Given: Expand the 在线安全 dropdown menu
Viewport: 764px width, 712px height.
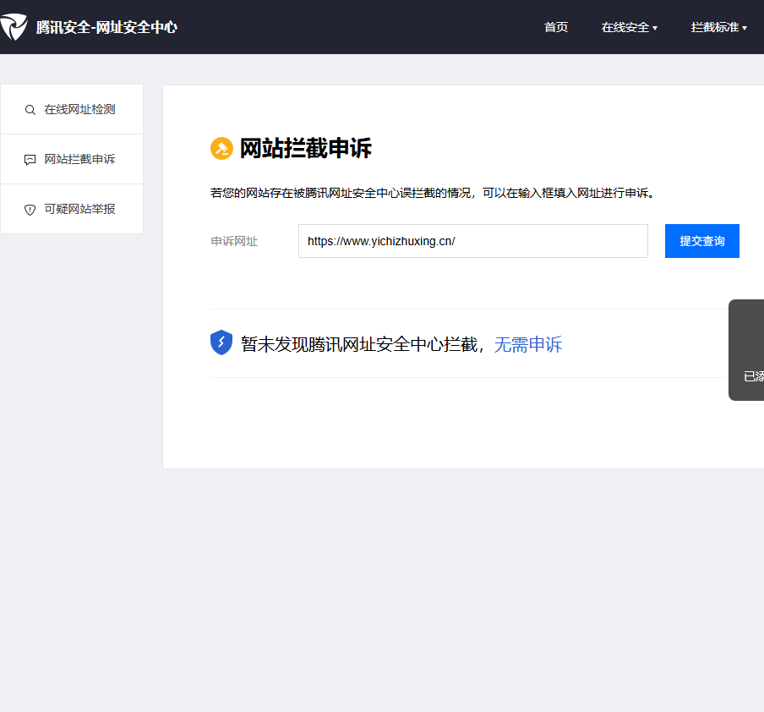Looking at the screenshot, I should 629,27.
